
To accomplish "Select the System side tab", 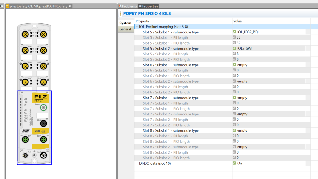I will pos(125,23).
